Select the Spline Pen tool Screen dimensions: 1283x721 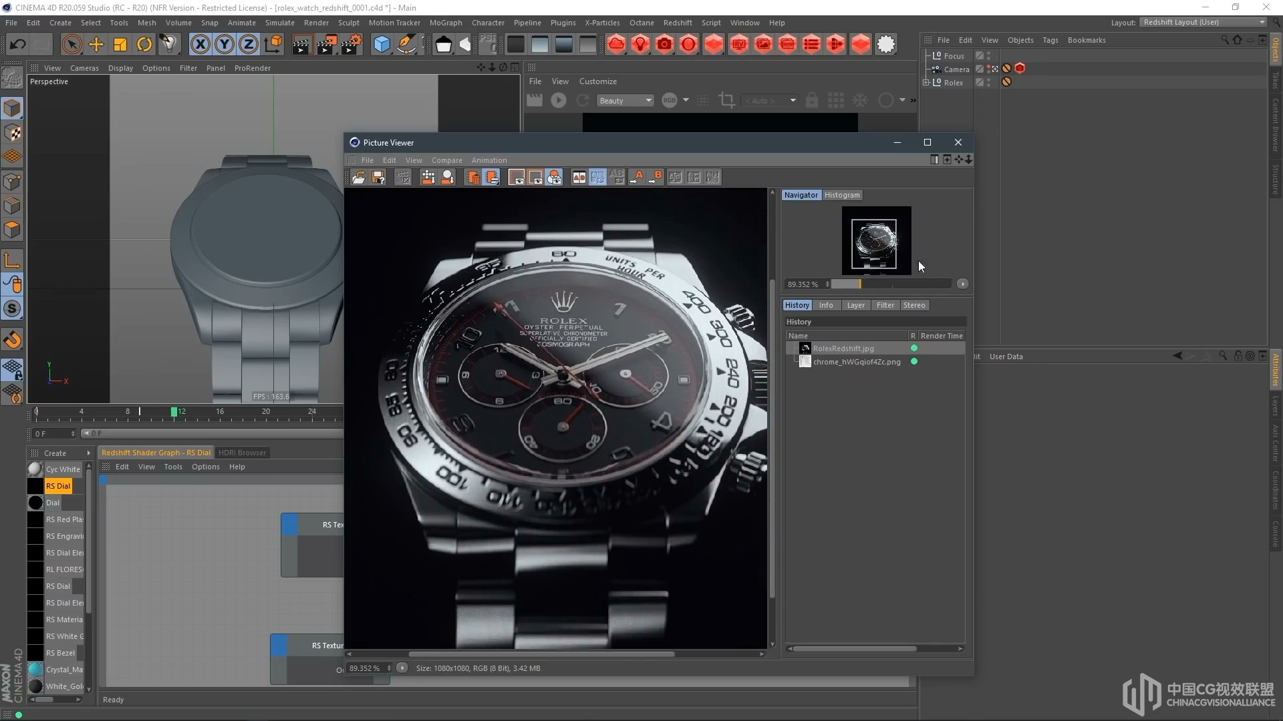pyautogui.click(x=406, y=45)
